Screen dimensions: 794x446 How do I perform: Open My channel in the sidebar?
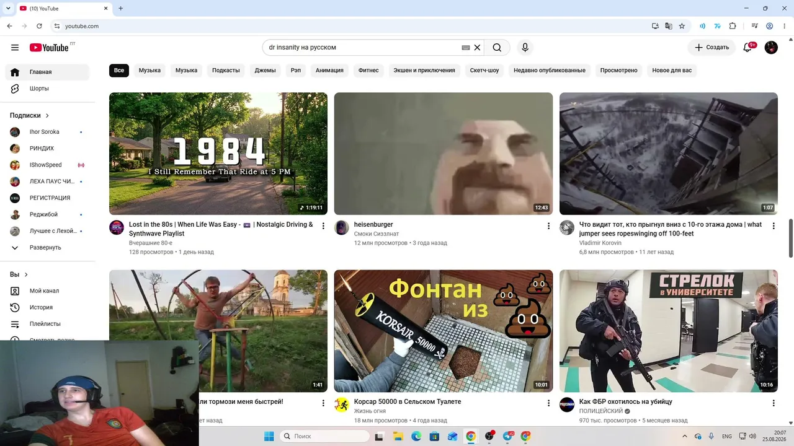point(48,291)
